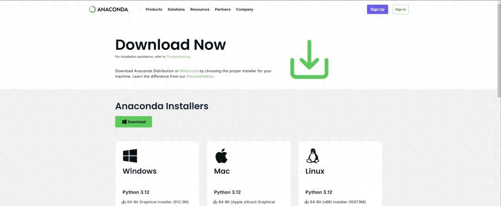Screen dimensions: 501x206
Task: Click download icon beside 64-Bit (x86) Installer
Action: [x=307, y=201]
